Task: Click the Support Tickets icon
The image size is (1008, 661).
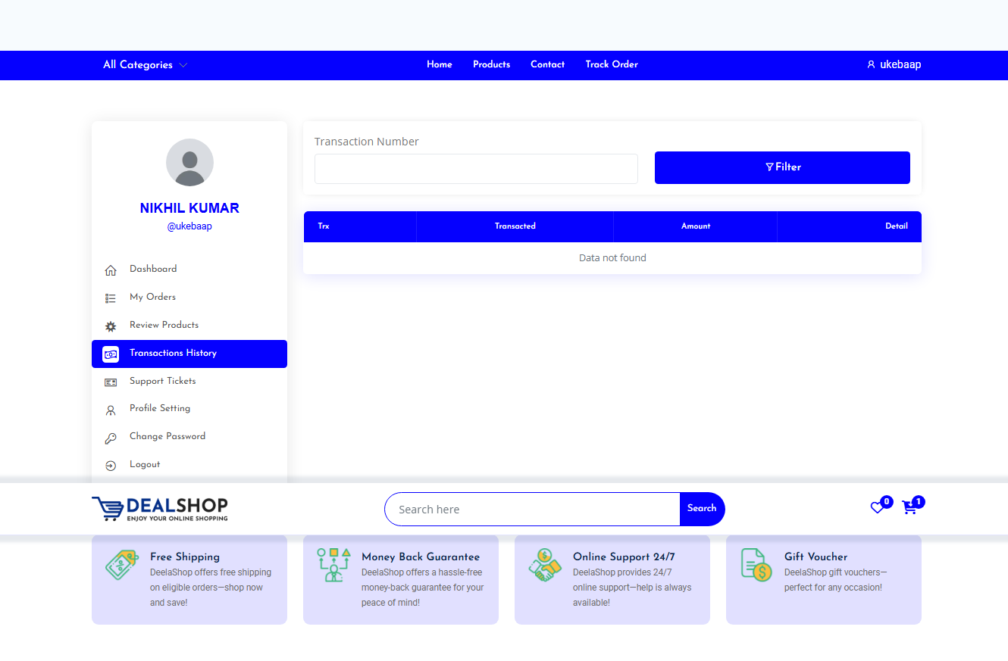Action: pyautogui.click(x=111, y=382)
